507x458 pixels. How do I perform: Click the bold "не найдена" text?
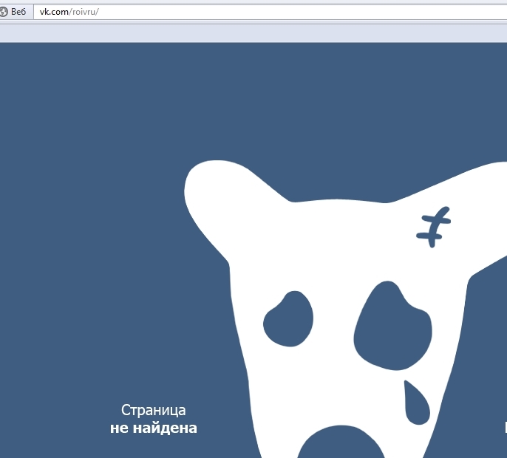[153, 428]
